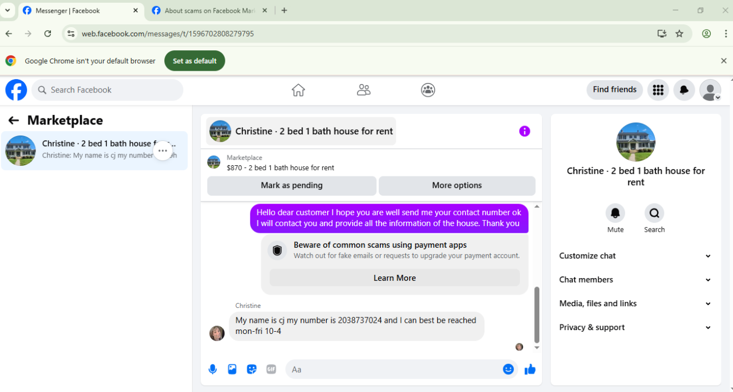Open Chrome profile icon

point(706,34)
